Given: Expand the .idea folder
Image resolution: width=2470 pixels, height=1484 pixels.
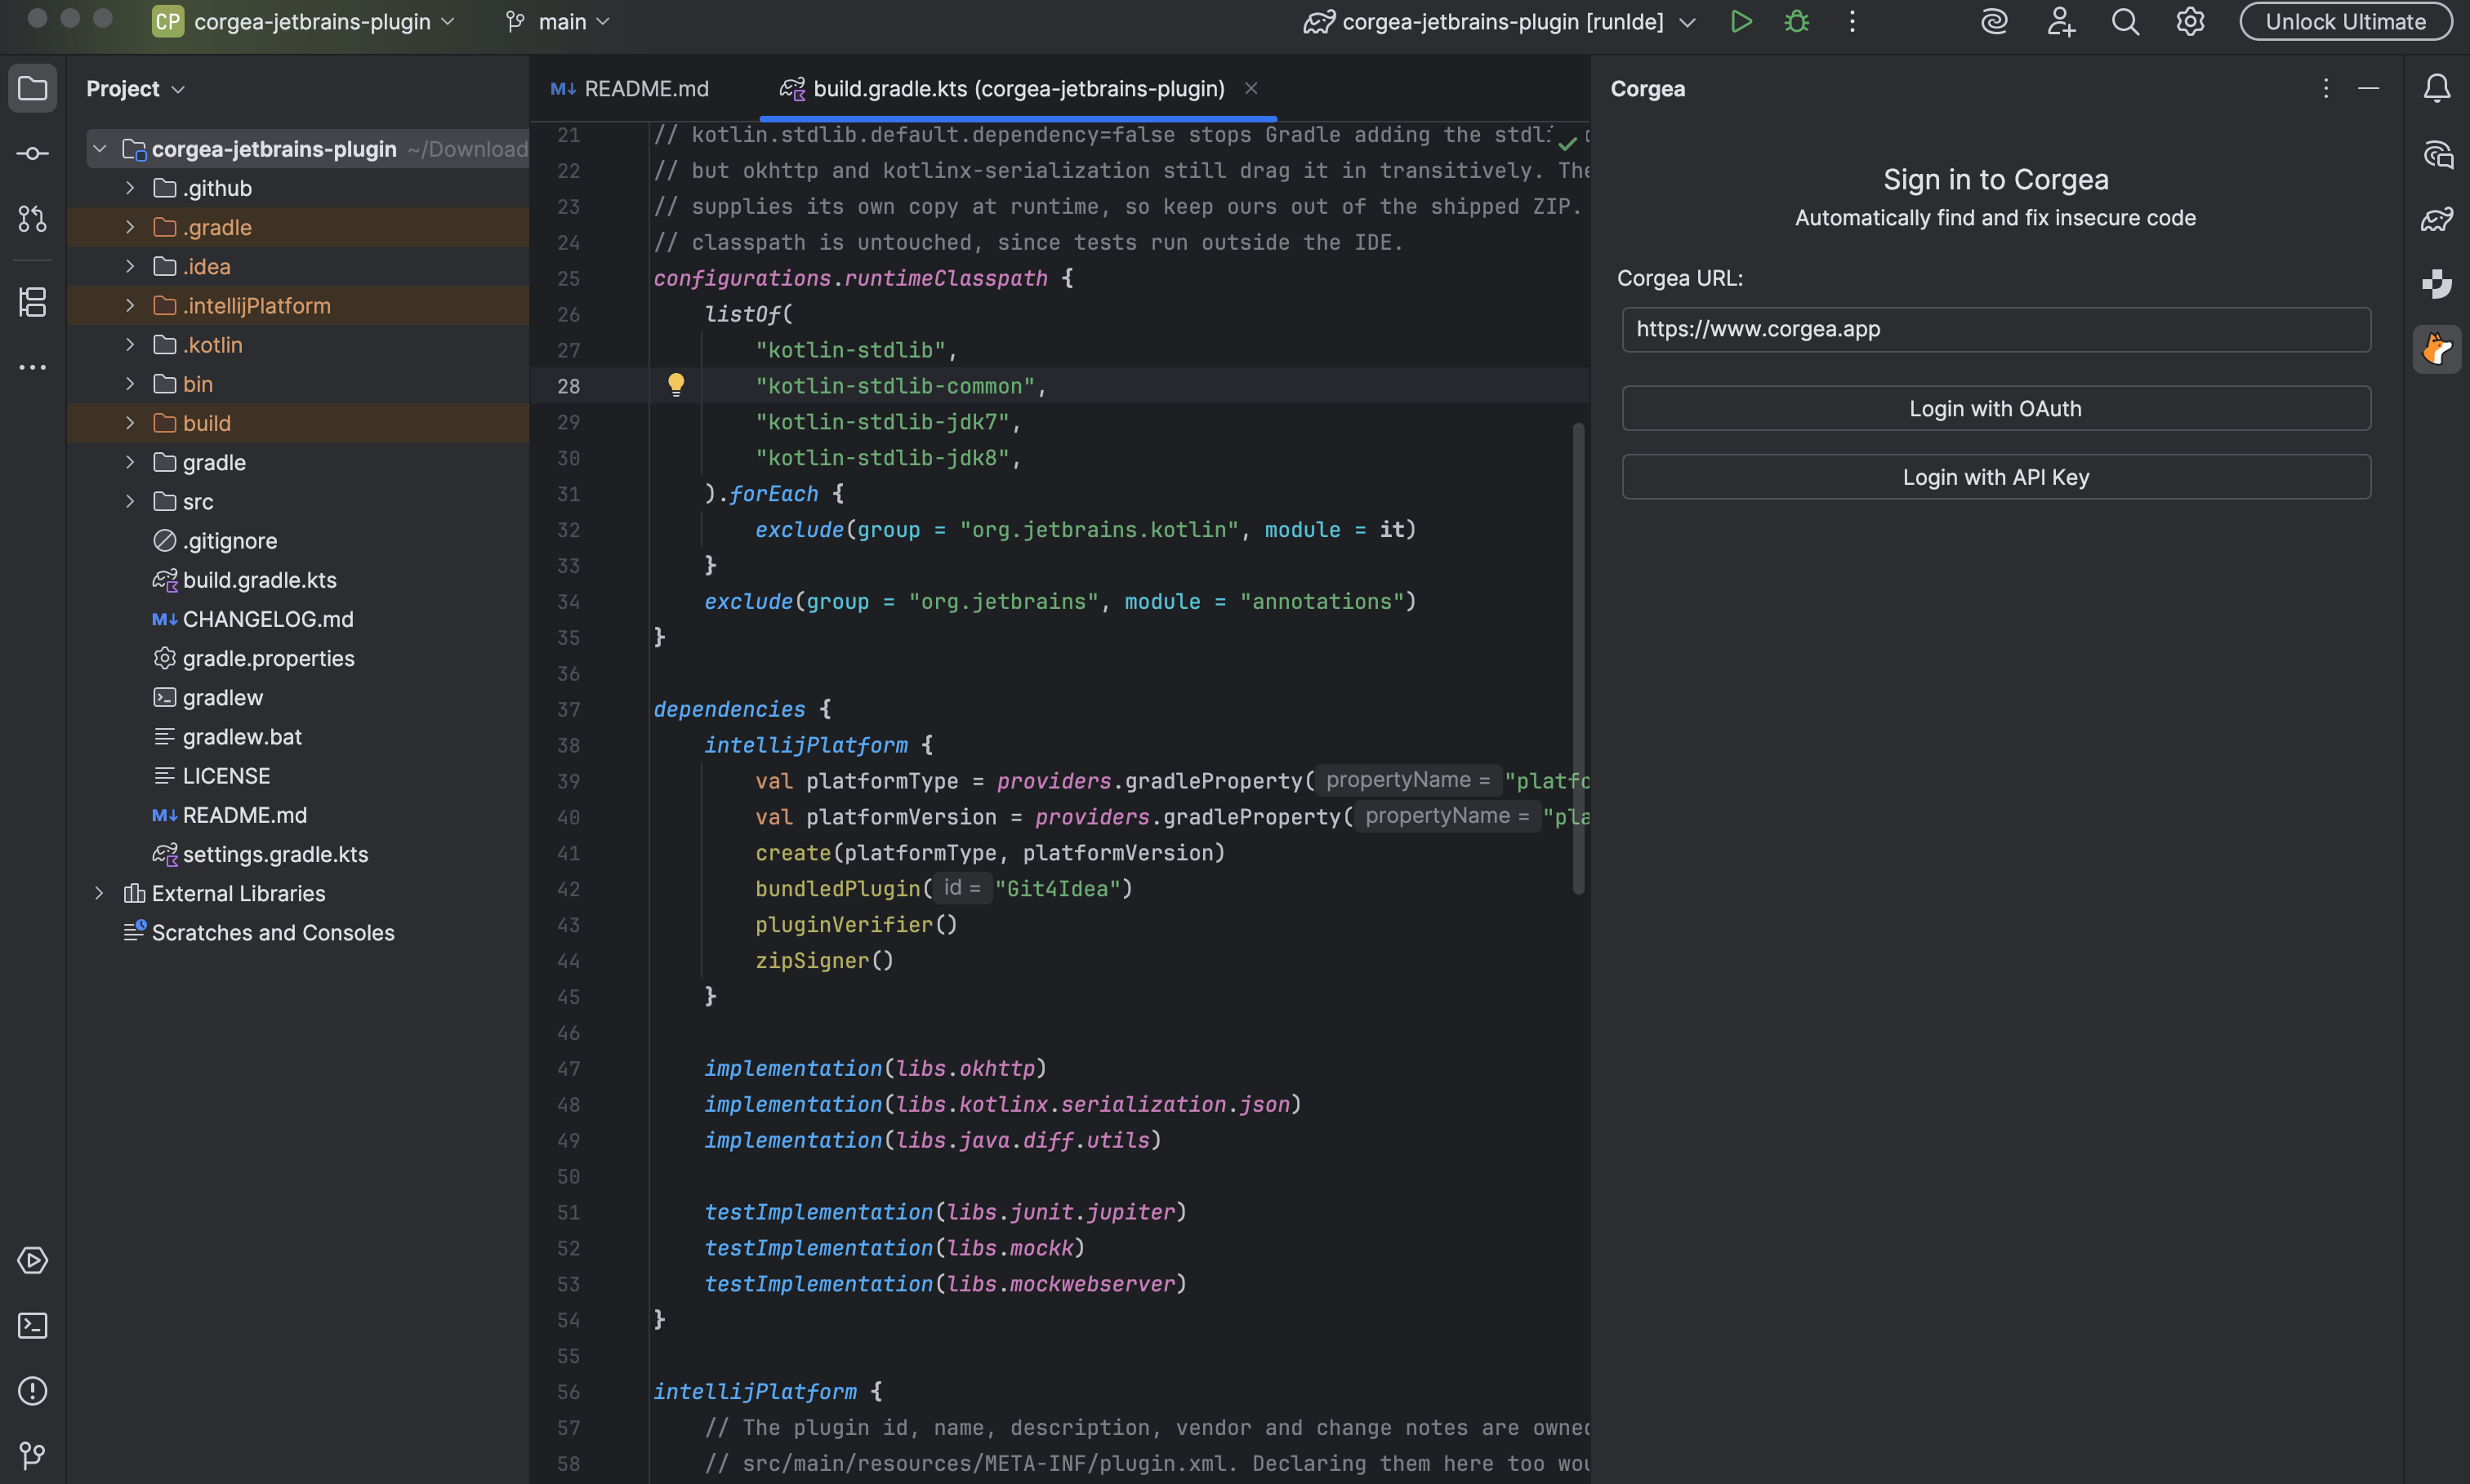Looking at the screenshot, I should (x=130, y=266).
